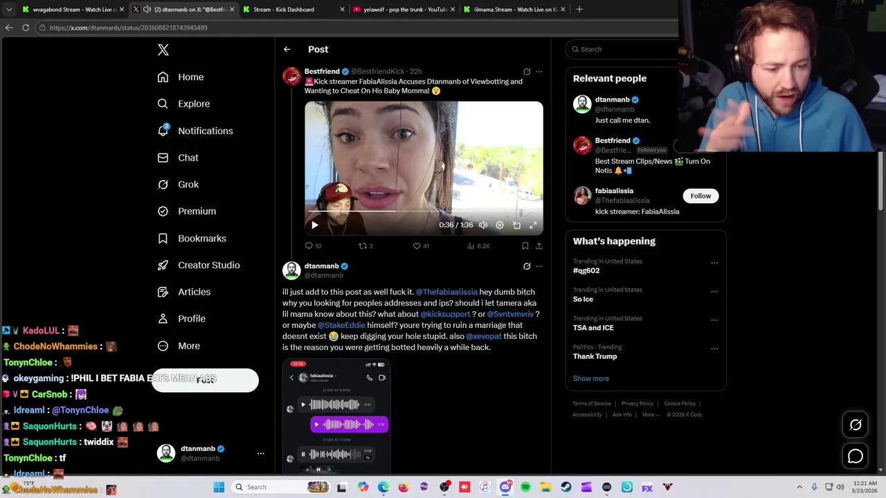
Task: Open Creator Studio in the sidebar
Action: point(199,265)
